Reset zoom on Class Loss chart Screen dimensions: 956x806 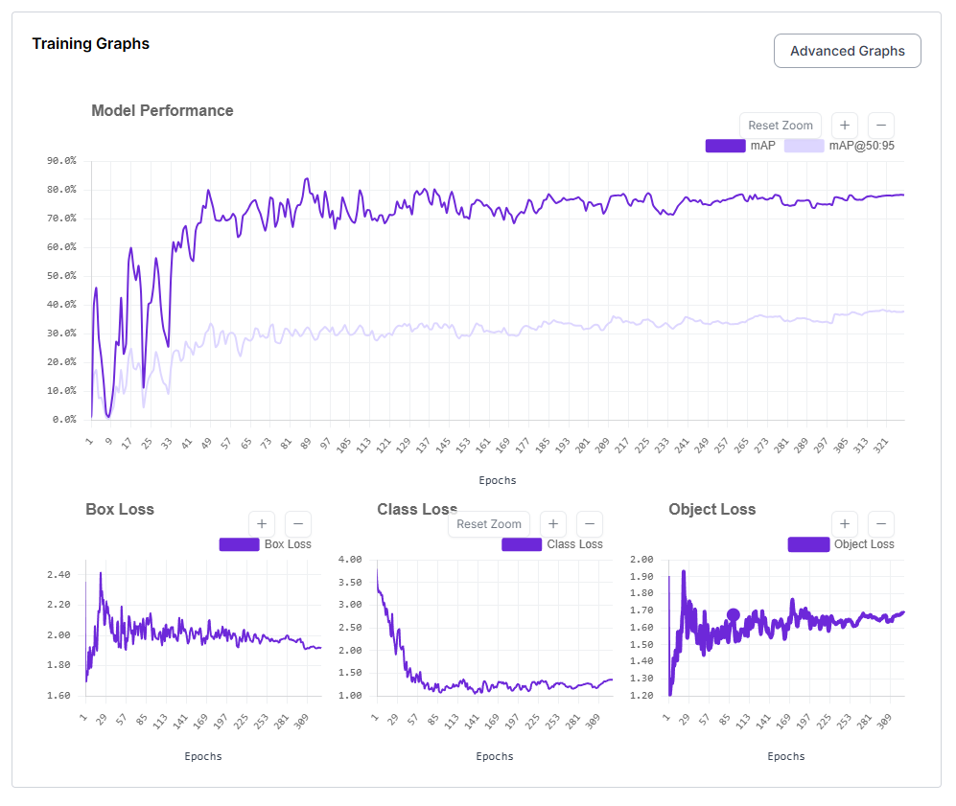(x=489, y=524)
